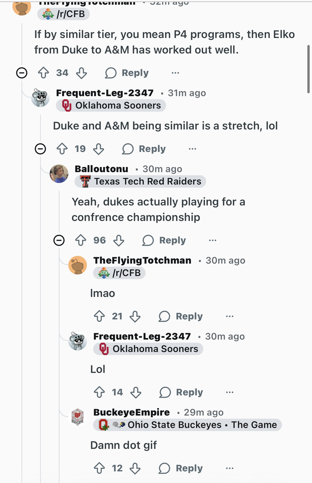Upvote Balloutonu's comment with 96 points

click(x=81, y=240)
